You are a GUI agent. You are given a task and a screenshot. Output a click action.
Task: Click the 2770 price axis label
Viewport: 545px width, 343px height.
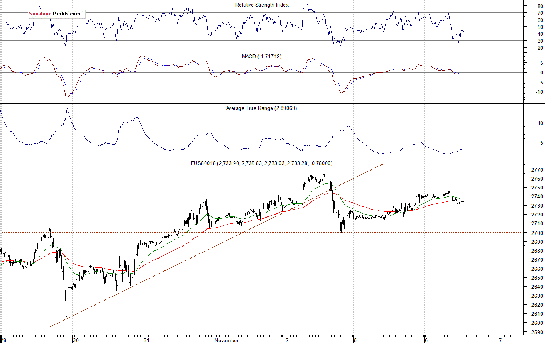click(x=537, y=170)
